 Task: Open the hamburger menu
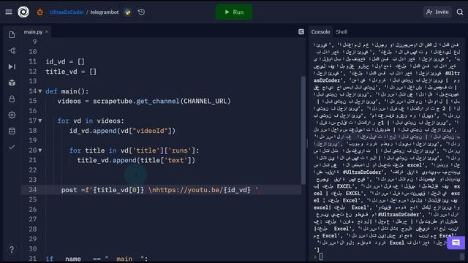[9, 12]
